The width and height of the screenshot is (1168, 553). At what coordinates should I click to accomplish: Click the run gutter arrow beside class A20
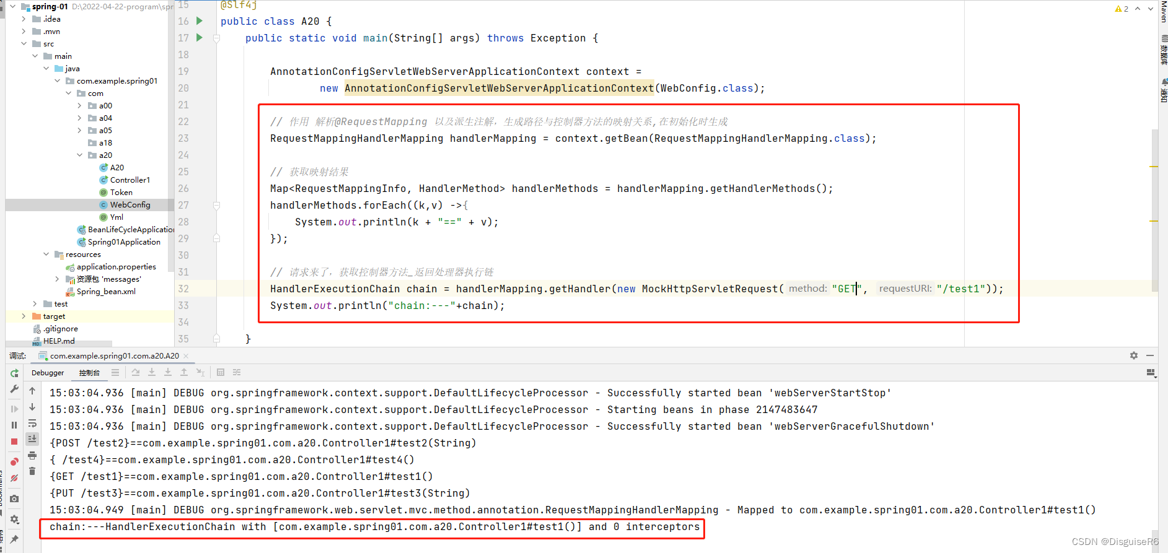coord(200,20)
